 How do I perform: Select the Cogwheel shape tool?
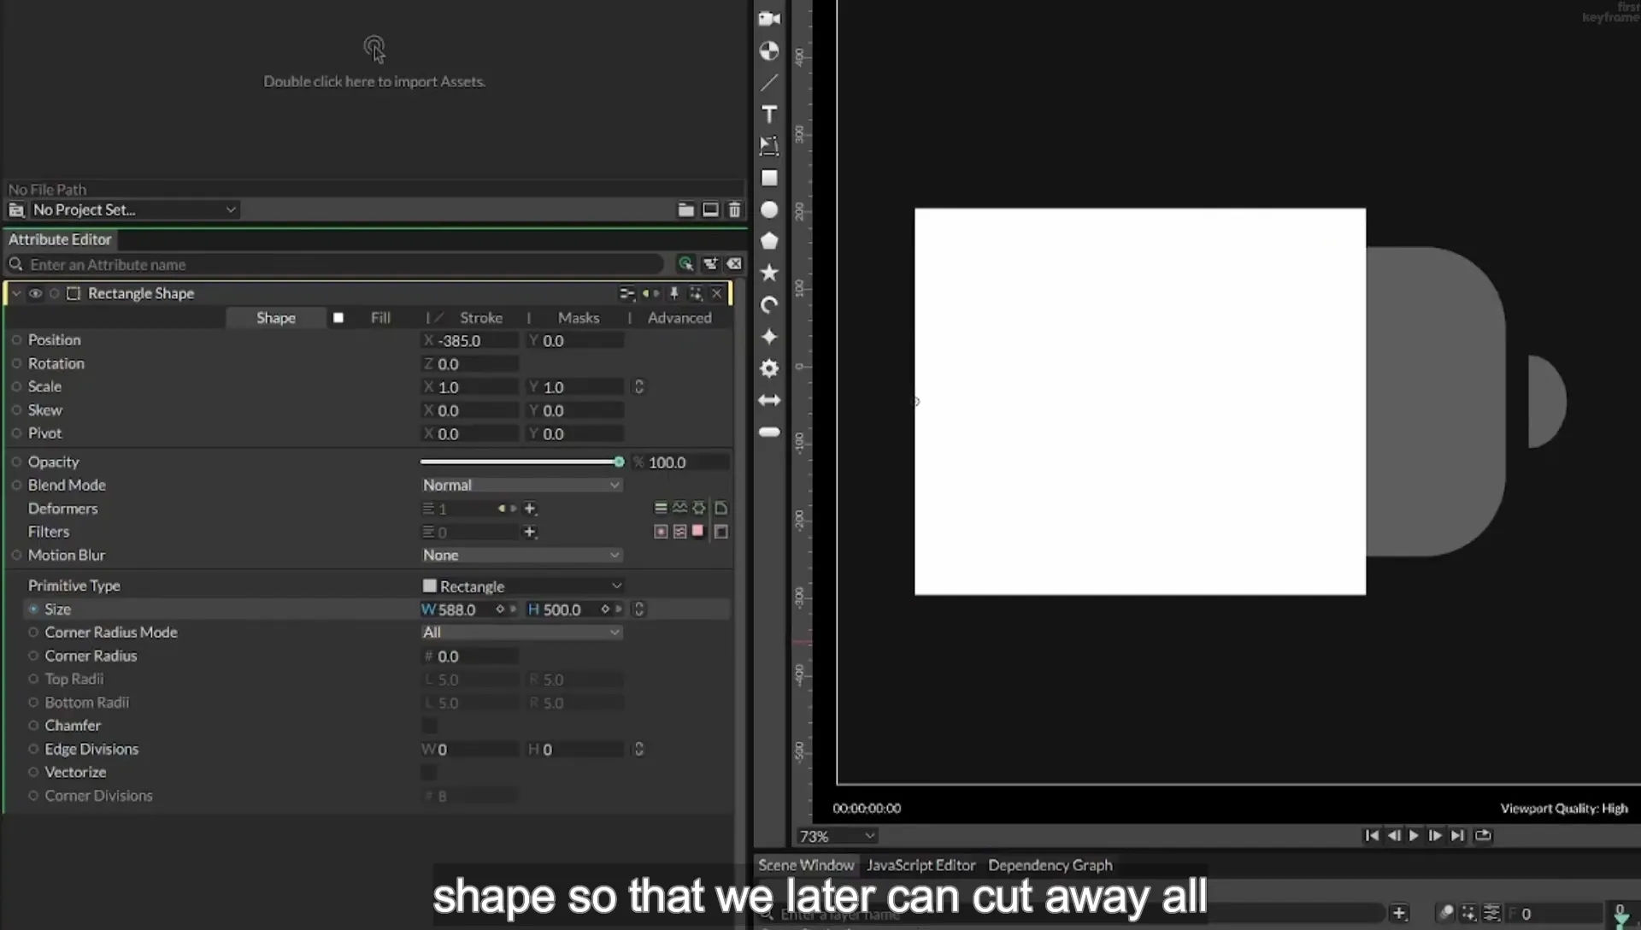[769, 368]
